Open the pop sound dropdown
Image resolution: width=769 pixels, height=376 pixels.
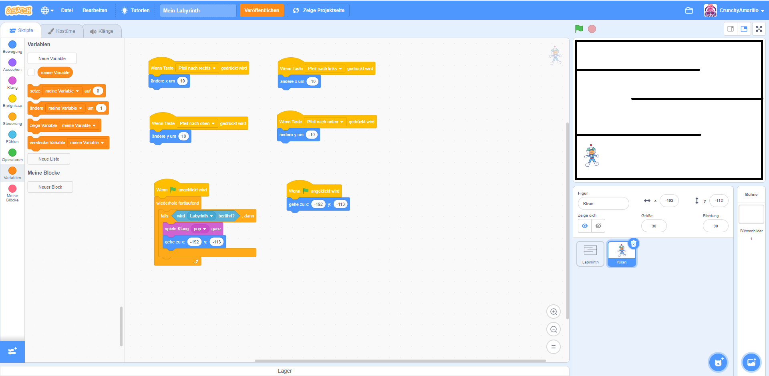pos(199,229)
